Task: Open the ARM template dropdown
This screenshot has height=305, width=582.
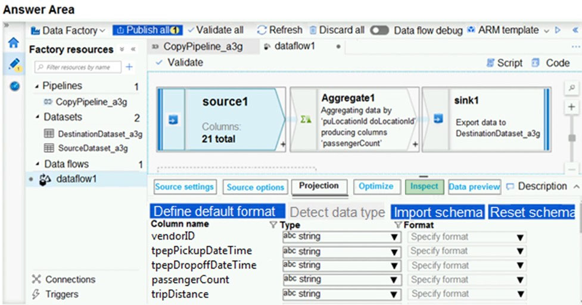Action: (508, 30)
